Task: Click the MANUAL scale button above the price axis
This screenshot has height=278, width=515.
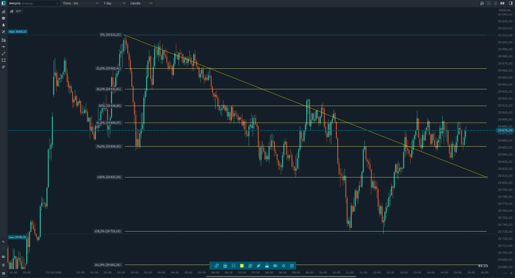Action: (505, 10)
